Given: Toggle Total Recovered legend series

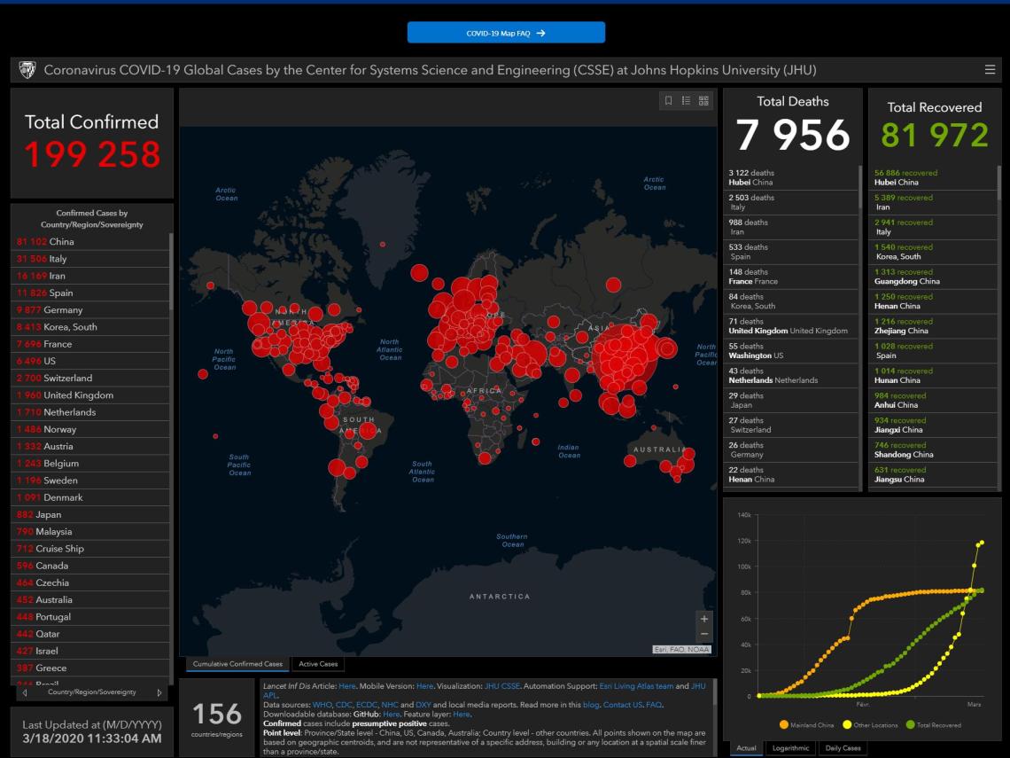Looking at the screenshot, I should pyautogui.click(x=933, y=725).
